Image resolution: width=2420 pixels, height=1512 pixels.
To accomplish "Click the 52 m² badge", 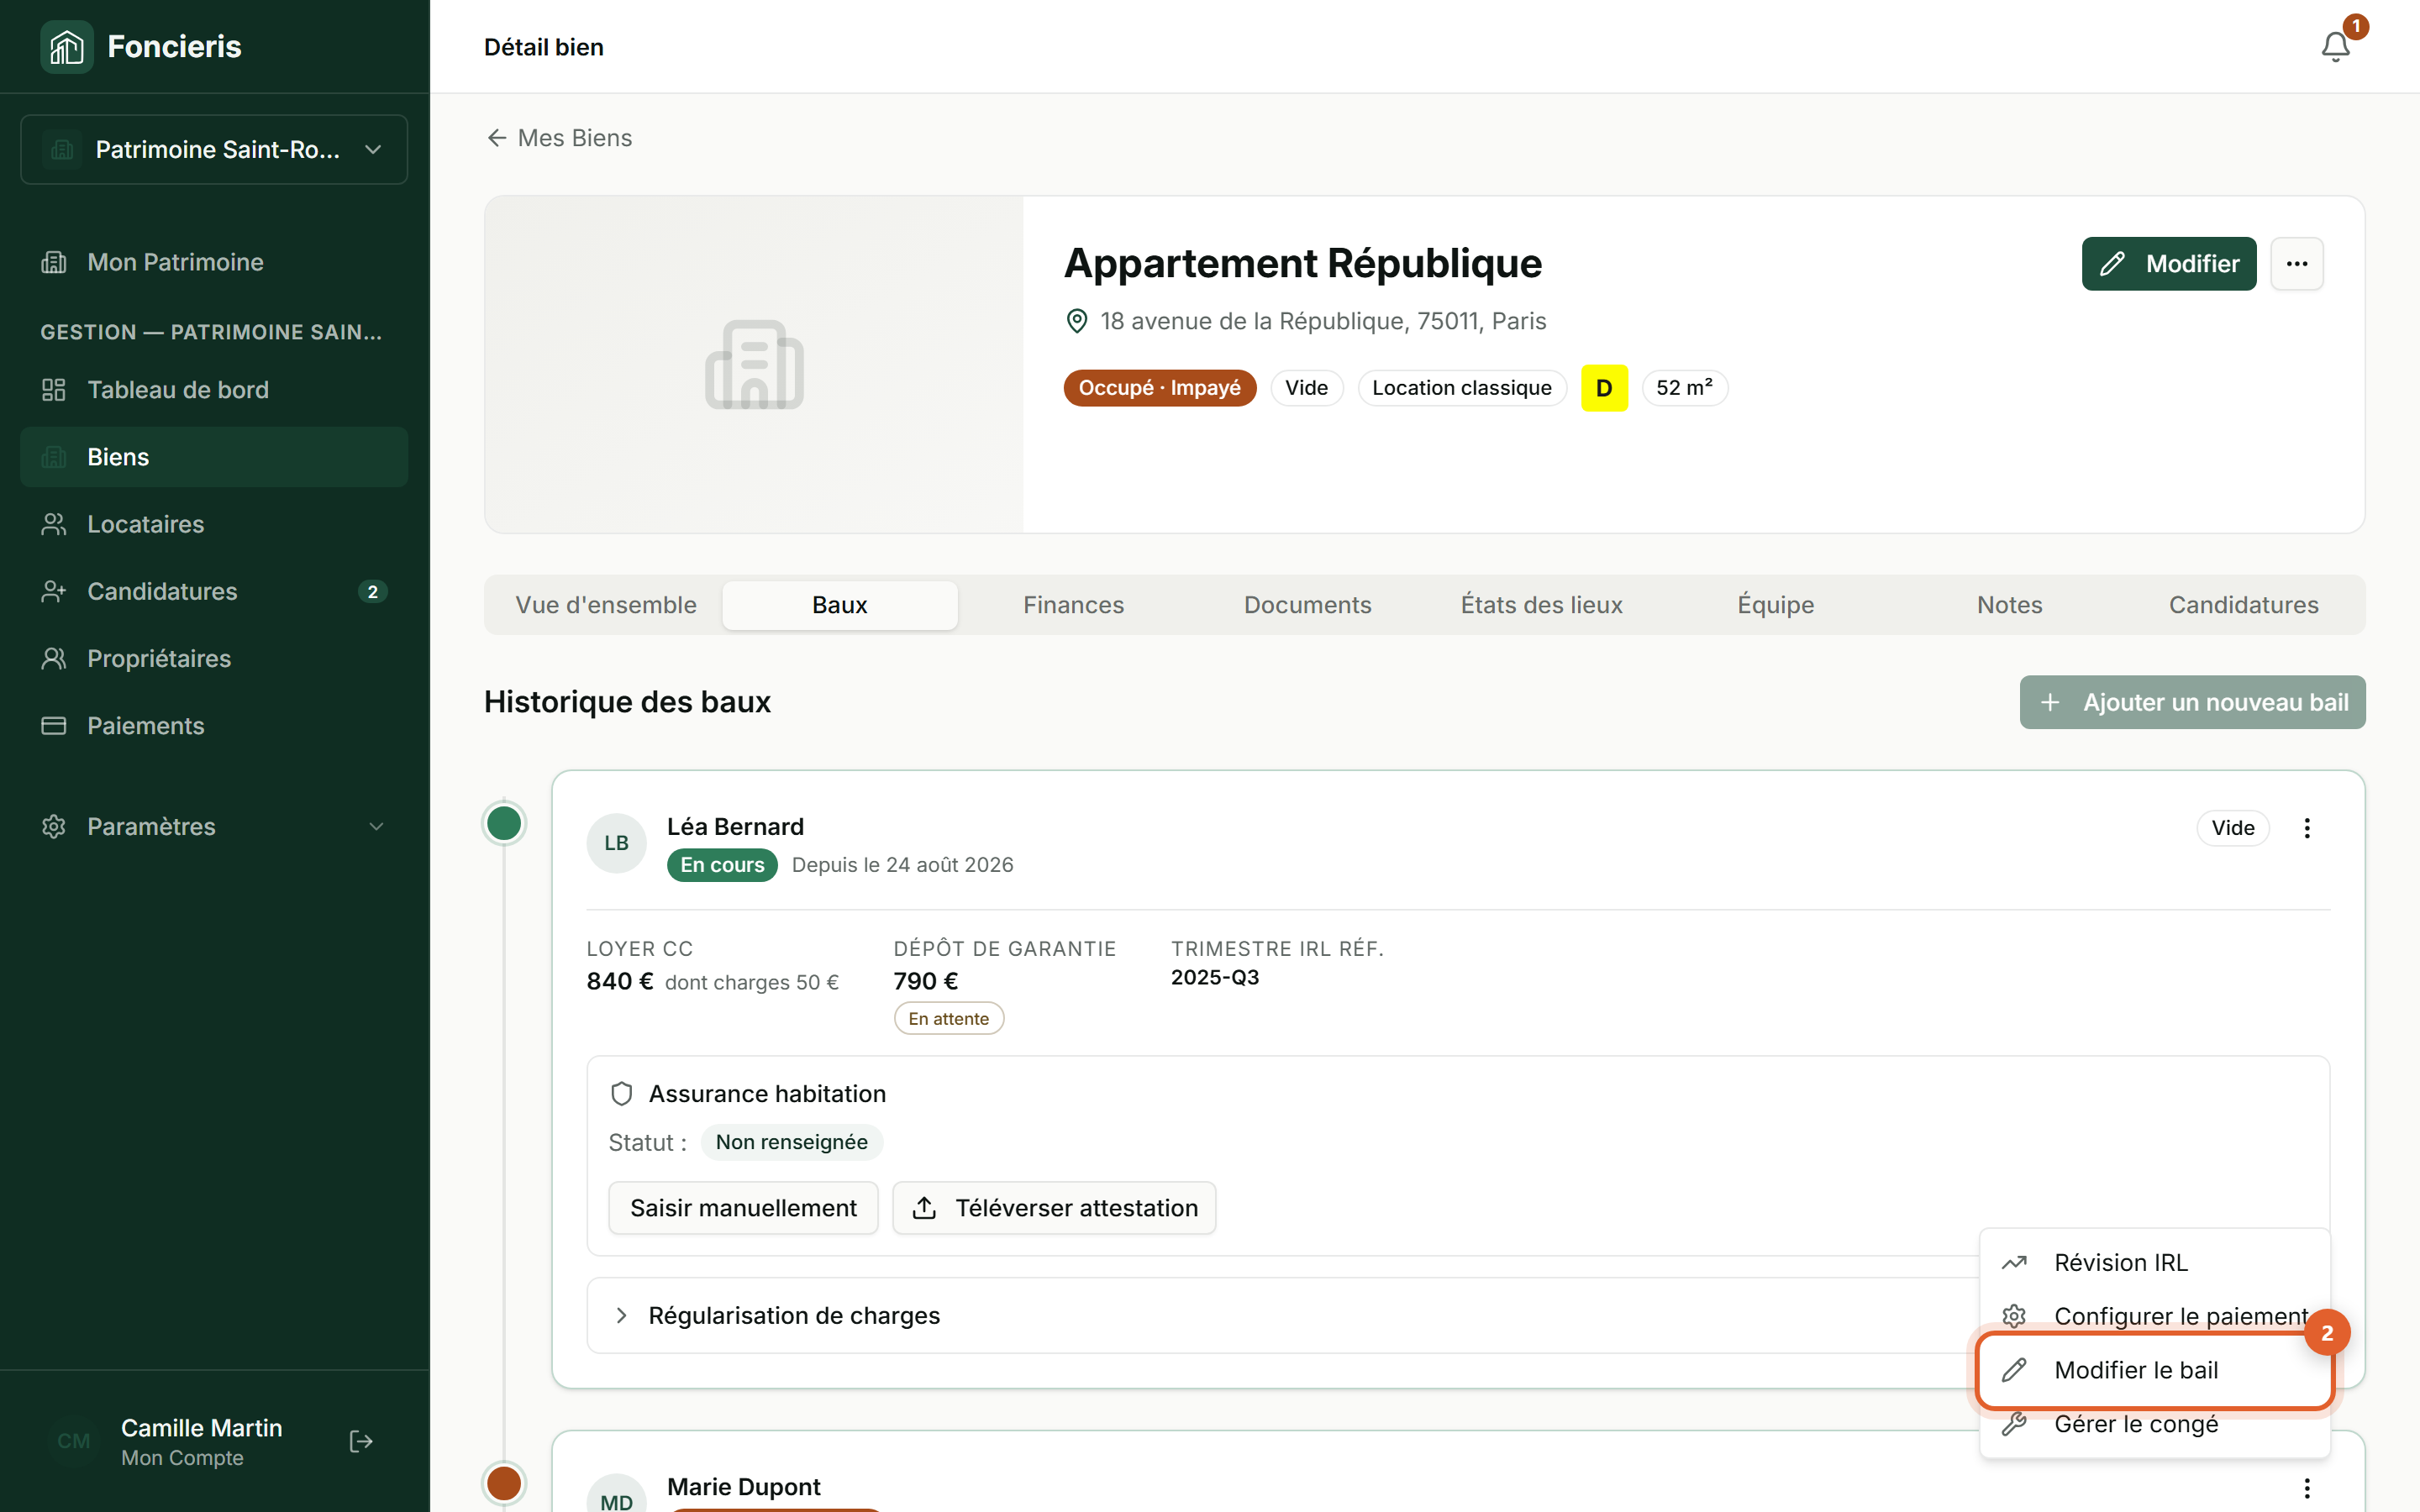I will pos(1684,388).
